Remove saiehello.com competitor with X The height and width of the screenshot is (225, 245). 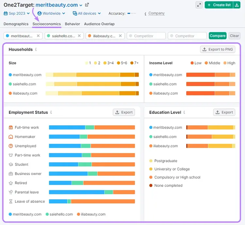tap(79, 36)
